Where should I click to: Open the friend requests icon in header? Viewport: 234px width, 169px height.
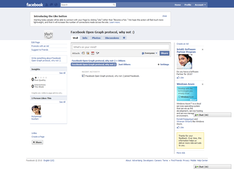tap(47, 5)
